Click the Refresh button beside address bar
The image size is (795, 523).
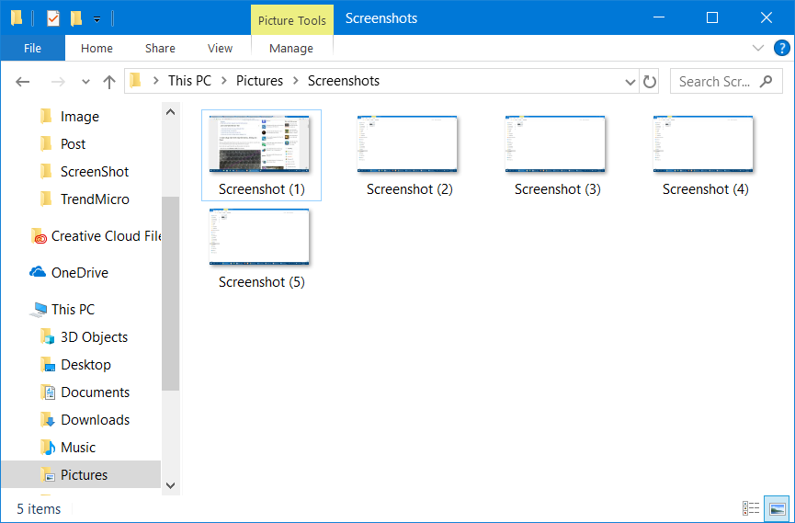(x=650, y=81)
